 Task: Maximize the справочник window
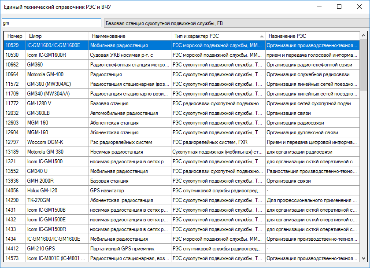(x=339, y=7)
